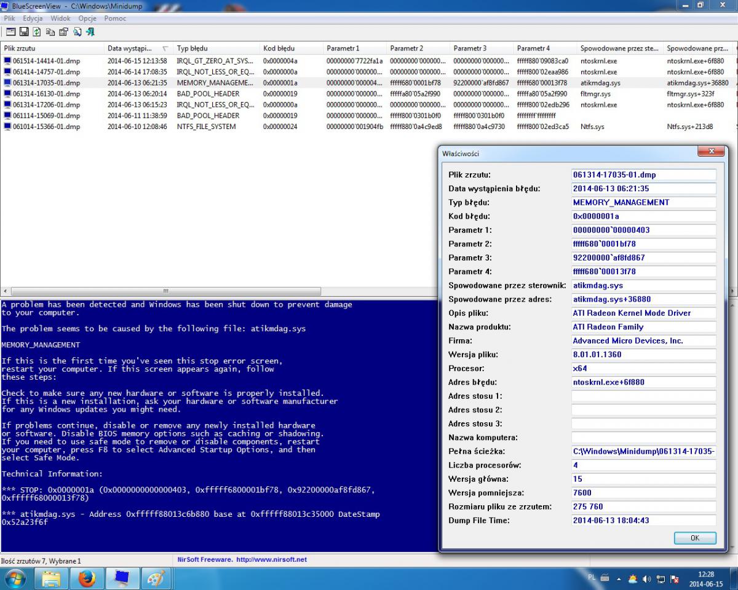Click NTFS_FILE_SYSTEM error type cell

click(206, 127)
